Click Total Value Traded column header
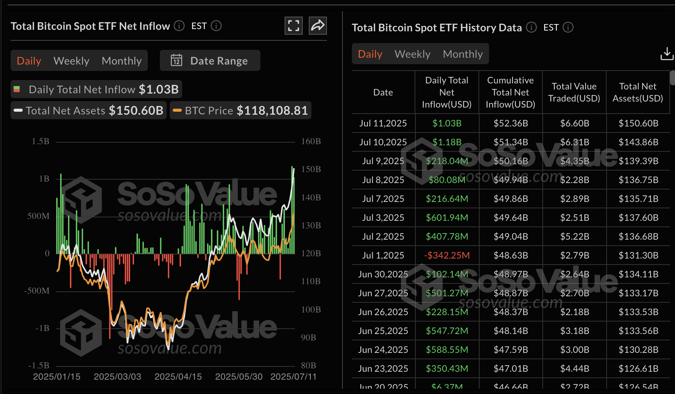Viewport: 675px width, 394px height. pos(574,92)
